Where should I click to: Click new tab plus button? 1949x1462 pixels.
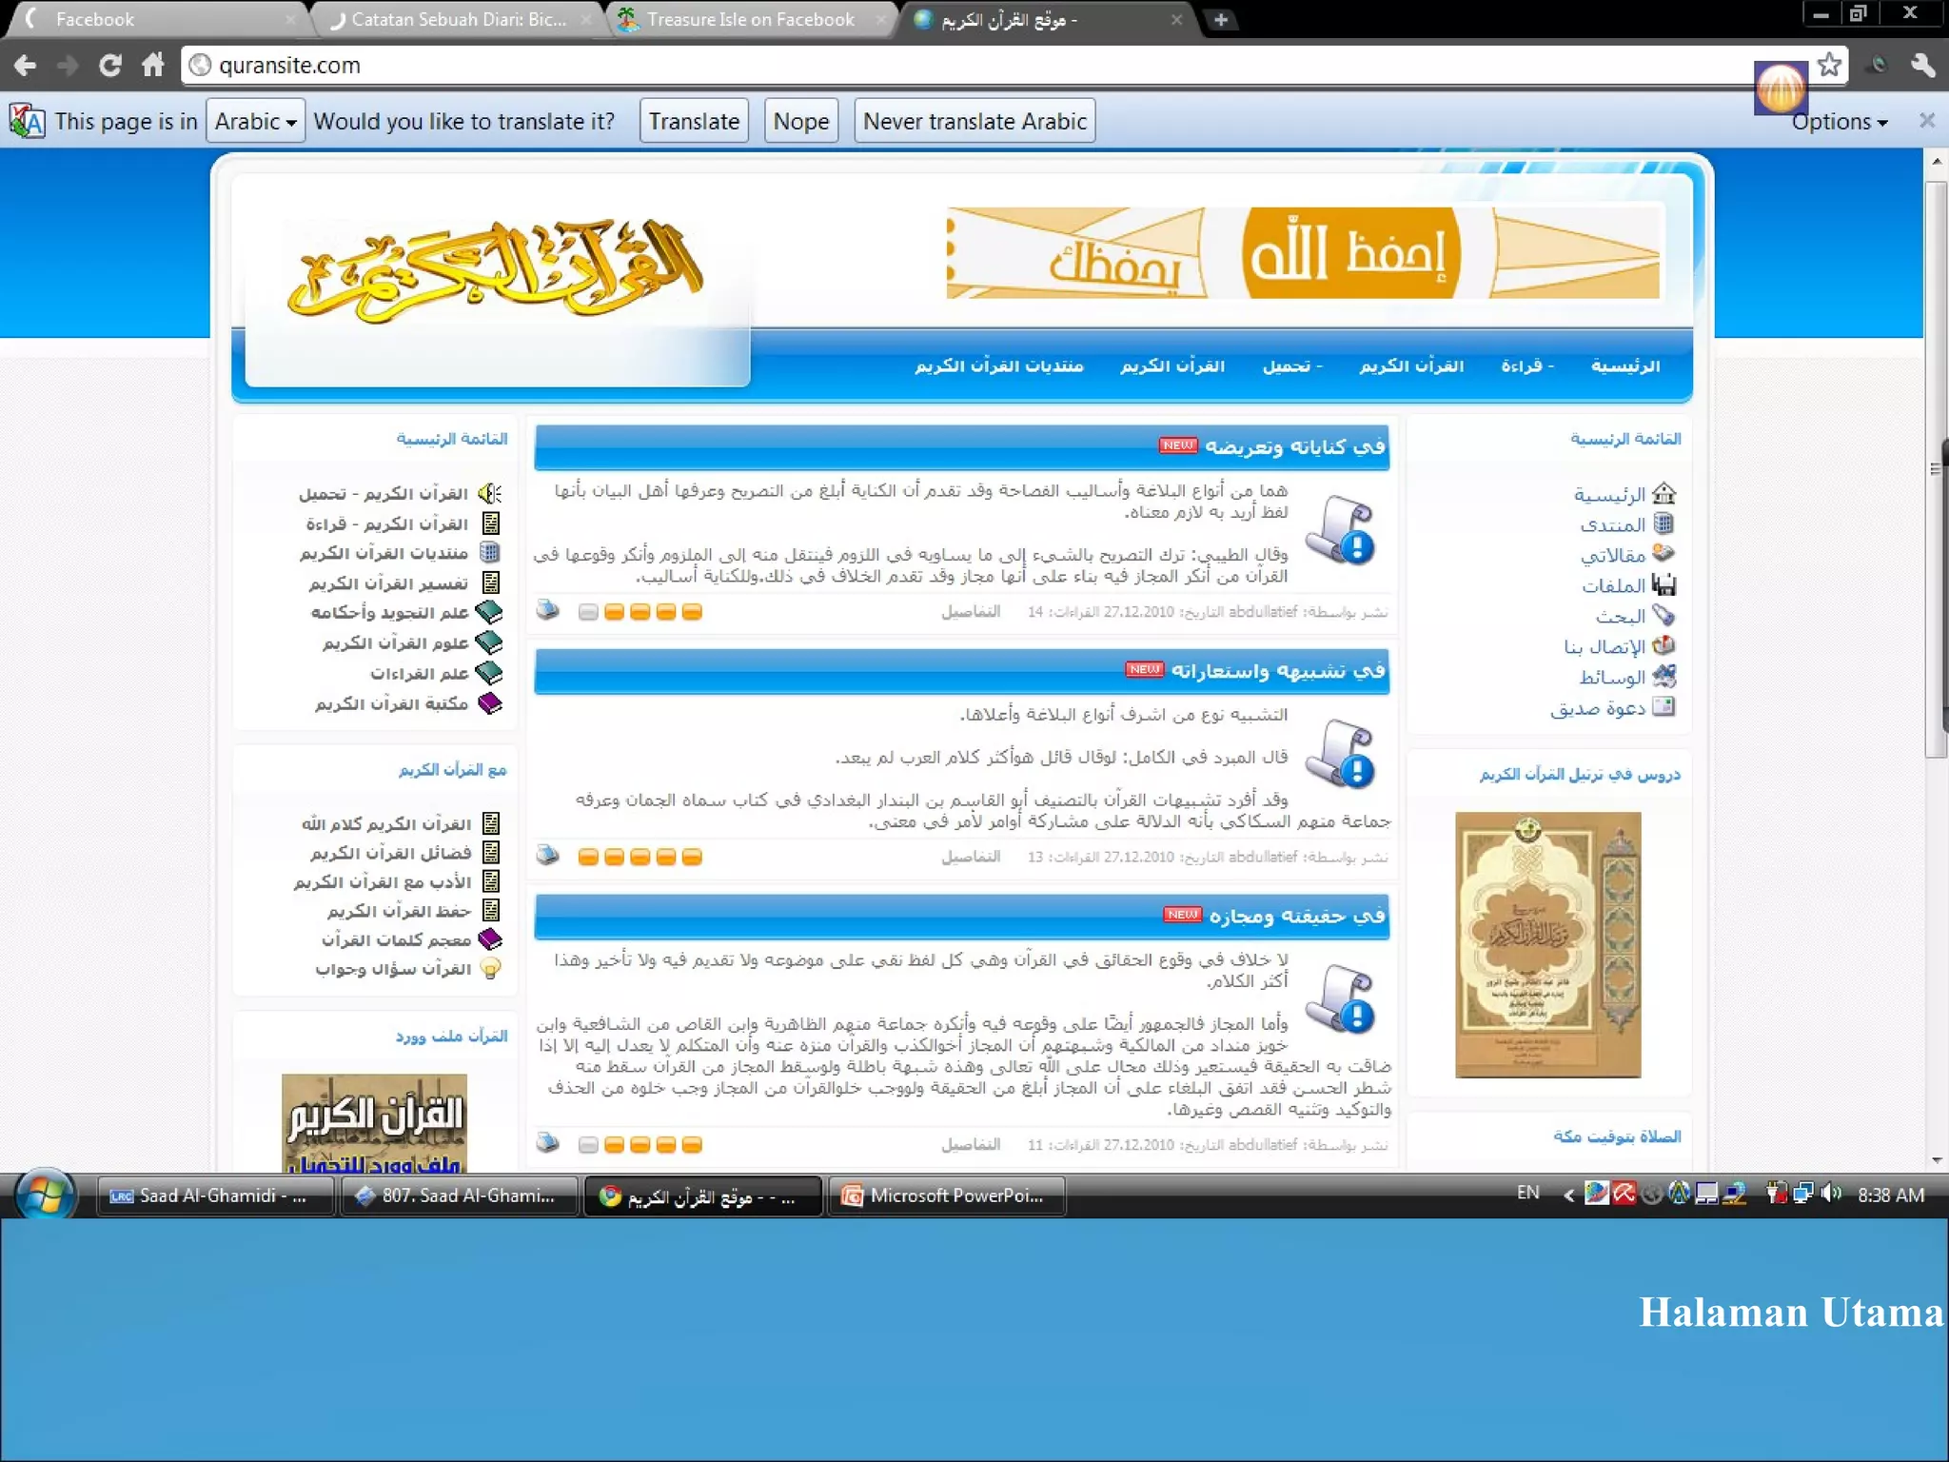[x=1221, y=19]
